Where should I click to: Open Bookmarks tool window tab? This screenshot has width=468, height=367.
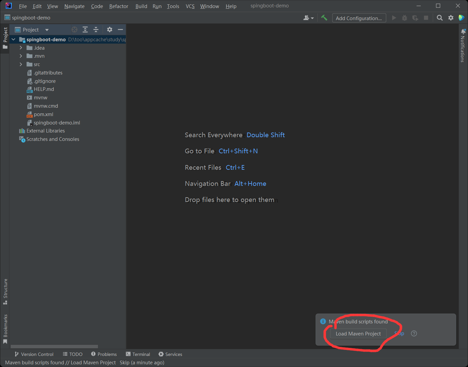5,329
